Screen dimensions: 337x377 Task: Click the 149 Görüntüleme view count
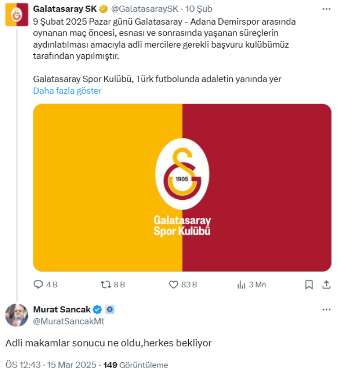[136, 365]
